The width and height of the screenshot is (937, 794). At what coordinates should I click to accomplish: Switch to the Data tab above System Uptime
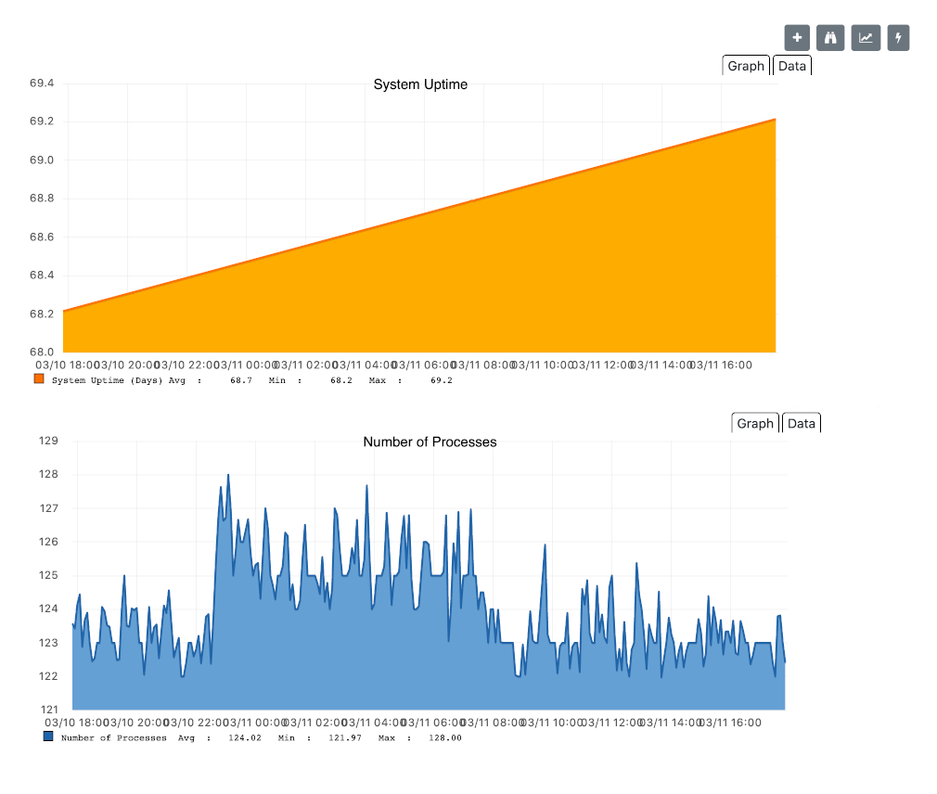click(791, 65)
